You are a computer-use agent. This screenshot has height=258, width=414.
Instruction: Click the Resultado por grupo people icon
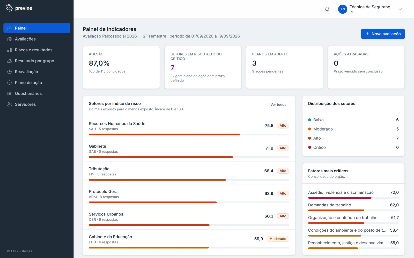(x=10, y=61)
